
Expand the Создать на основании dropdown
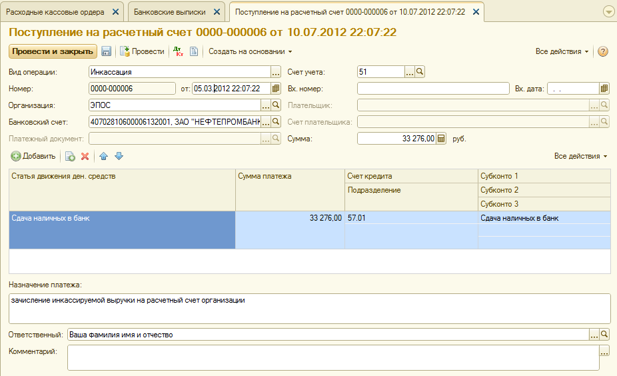251,51
